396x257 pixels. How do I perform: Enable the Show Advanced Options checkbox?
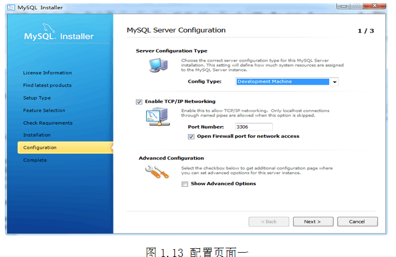pos(185,184)
